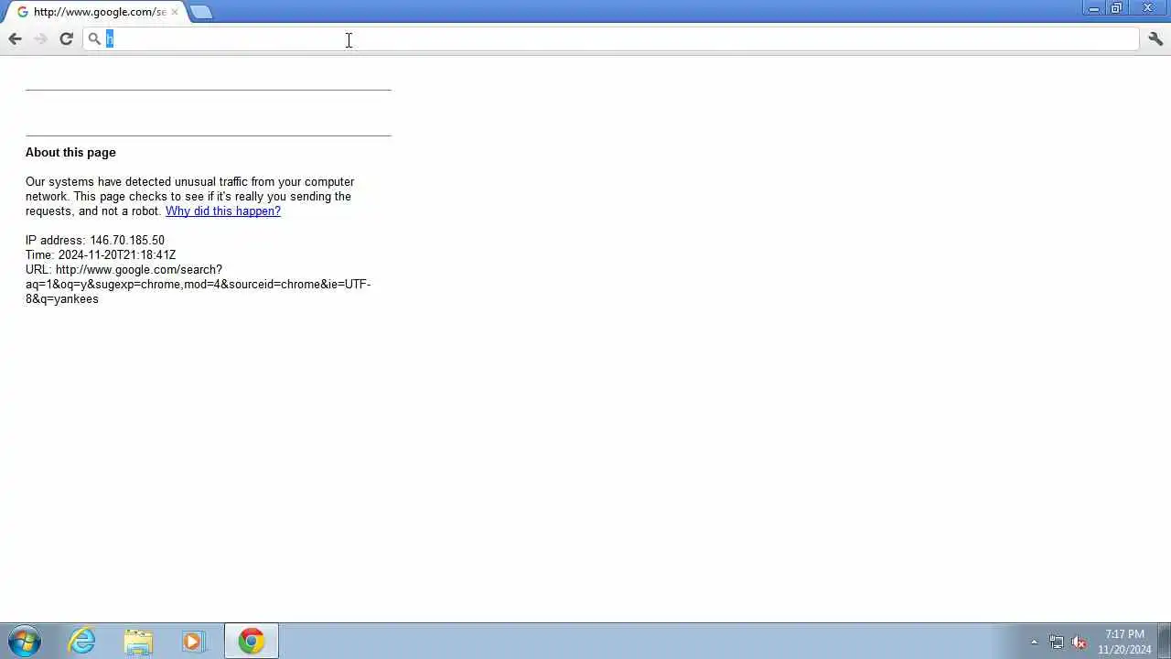The height and width of the screenshot is (659, 1171).
Task: Minimize the Chrome window
Action: [1094, 8]
